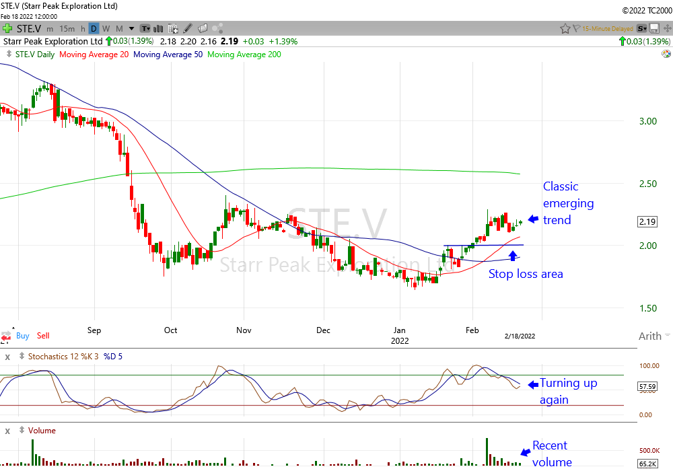
Task: Click the STE.V Daily price plot label
Action: click(x=35, y=55)
